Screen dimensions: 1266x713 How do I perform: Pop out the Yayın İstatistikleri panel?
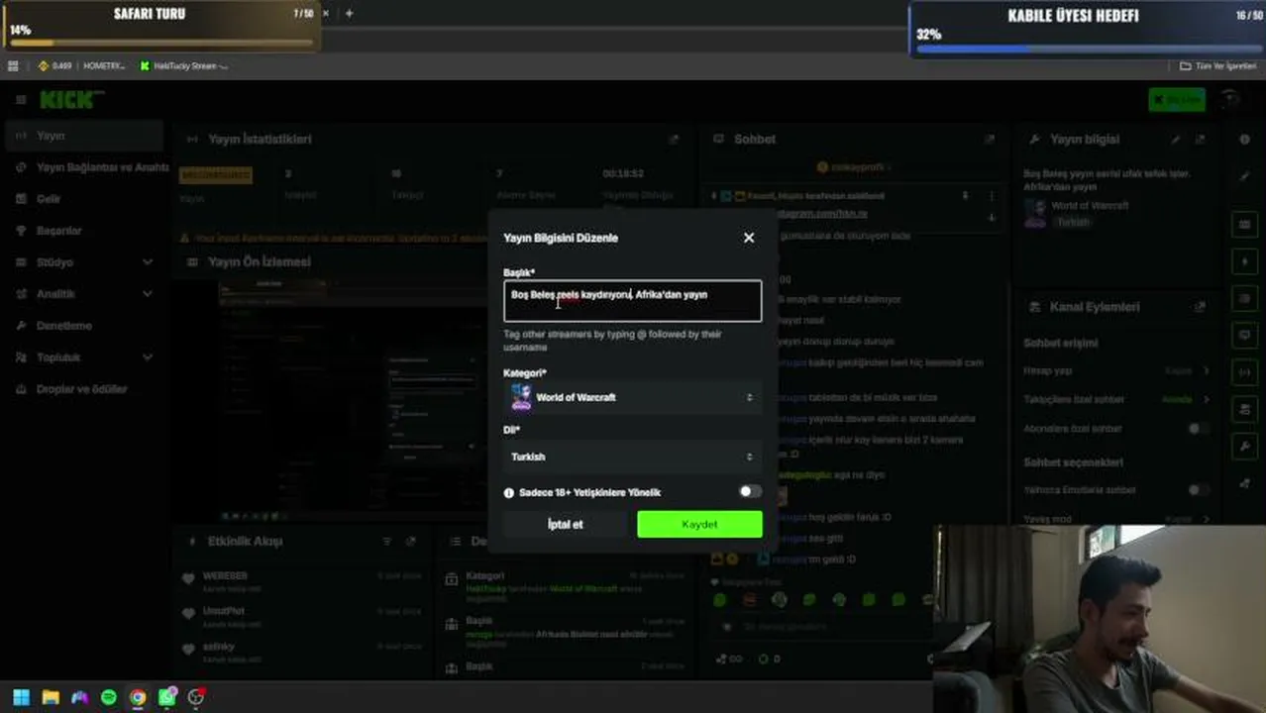(x=674, y=140)
